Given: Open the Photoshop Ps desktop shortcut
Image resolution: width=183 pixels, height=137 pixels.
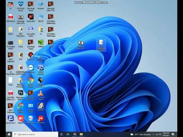Looking at the screenshot, I should click(21, 93).
